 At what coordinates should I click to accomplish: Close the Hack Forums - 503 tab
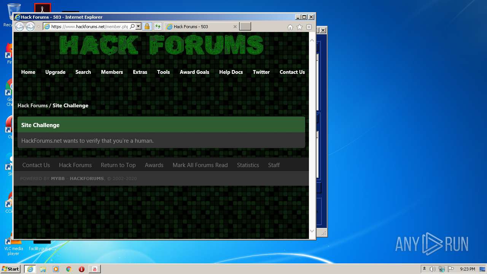click(235, 27)
